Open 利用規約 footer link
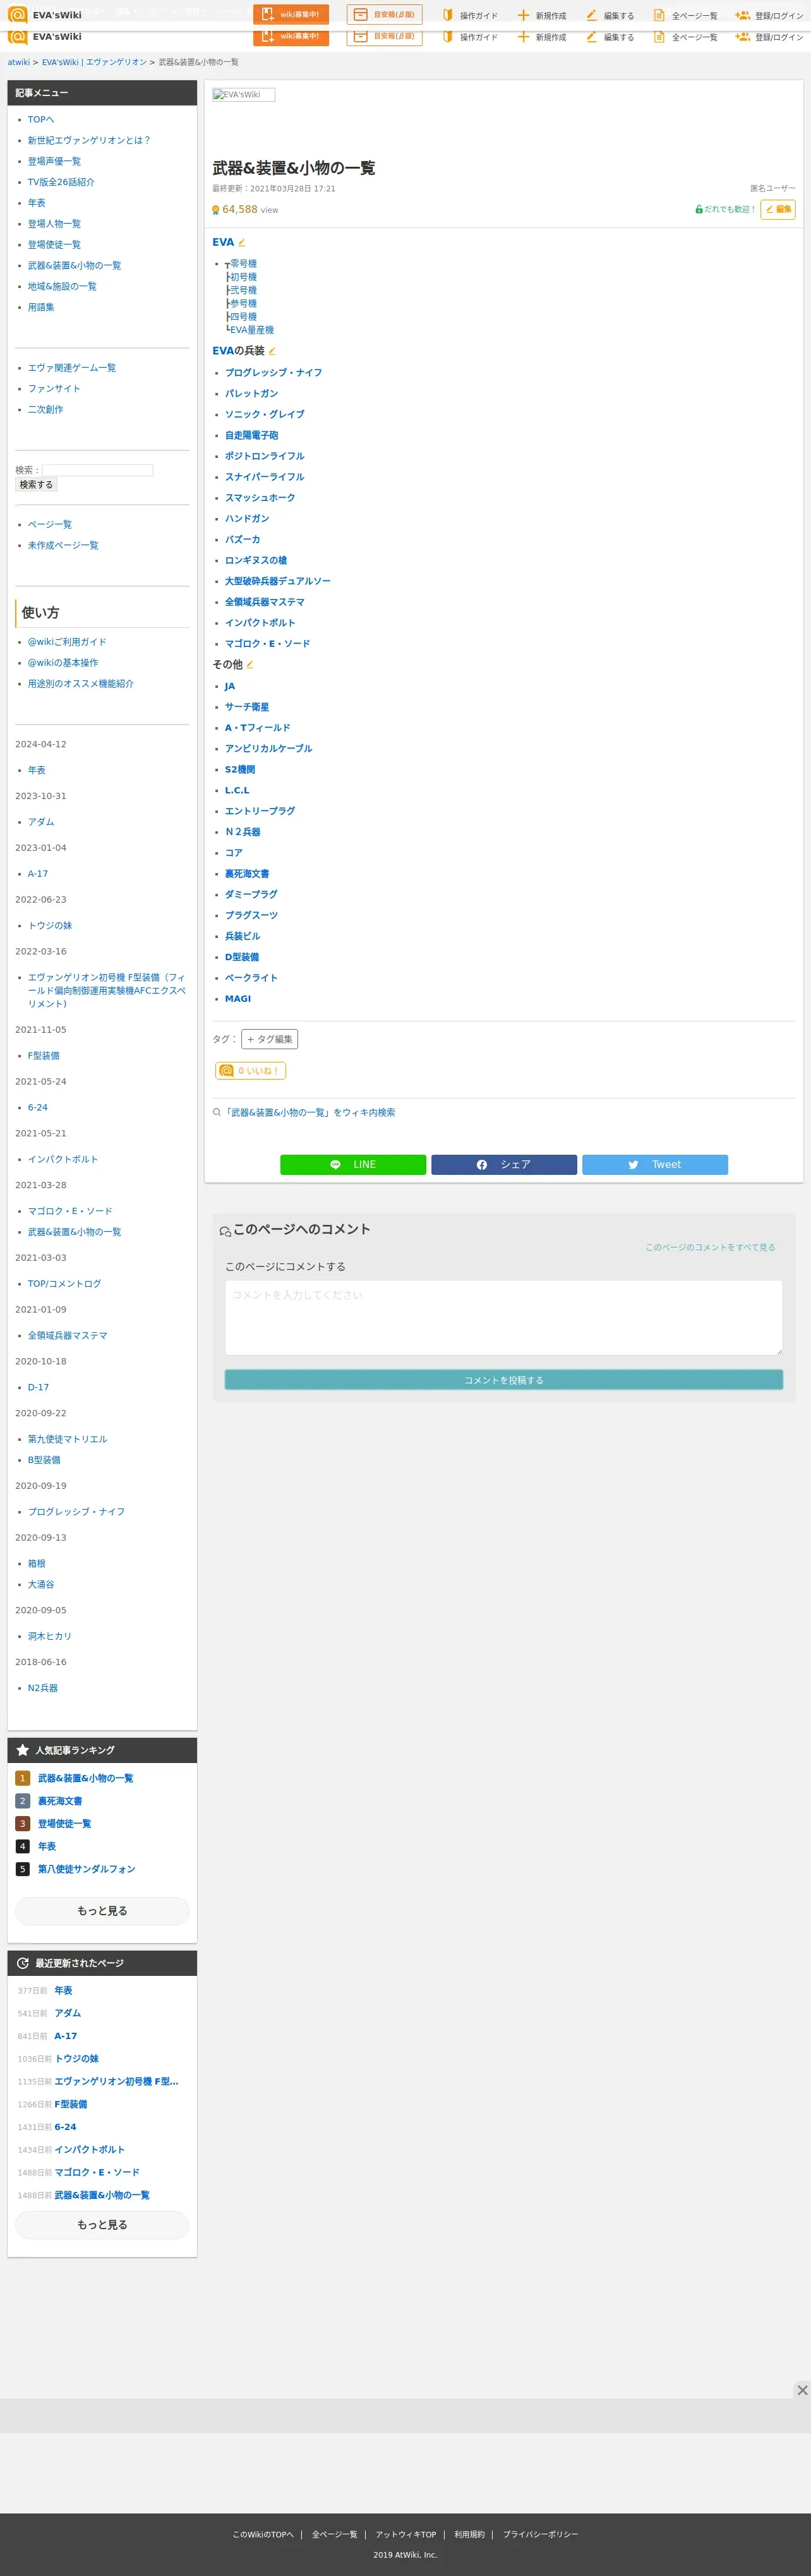The image size is (811, 2576). [x=469, y=2534]
